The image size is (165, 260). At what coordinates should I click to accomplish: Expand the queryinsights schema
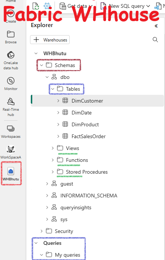pyautogui.click(x=47, y=207)
